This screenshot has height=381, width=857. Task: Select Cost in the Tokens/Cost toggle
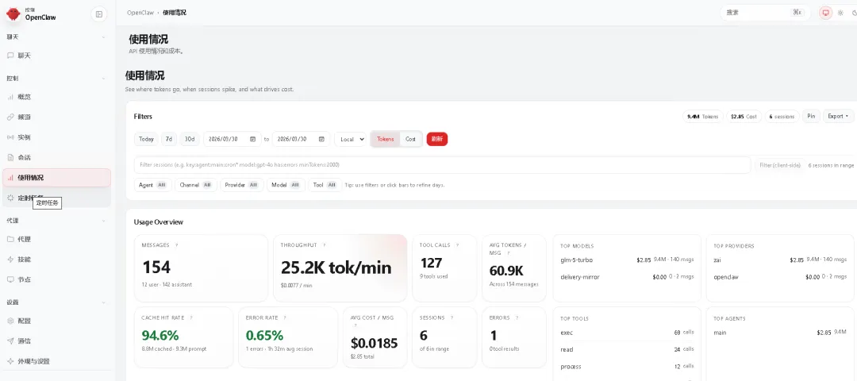click(x=410, y=140)
